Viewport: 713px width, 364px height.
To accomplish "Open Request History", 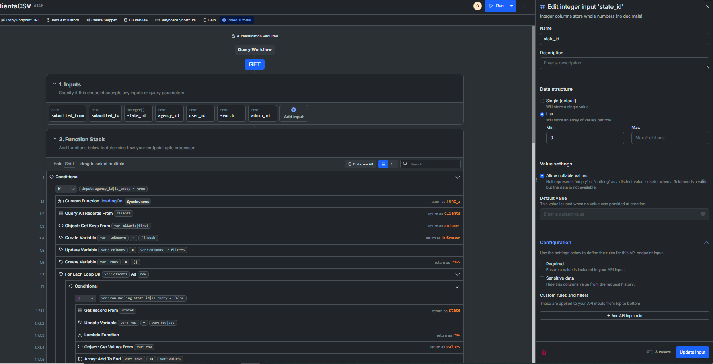I will (62, 20).
